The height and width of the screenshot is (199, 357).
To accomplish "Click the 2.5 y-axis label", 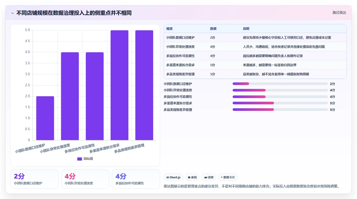I will (x=28, y=85).
